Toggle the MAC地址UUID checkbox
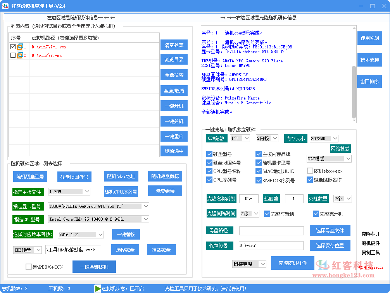Screen dimensions: 390x293 [x=259, y=171]
